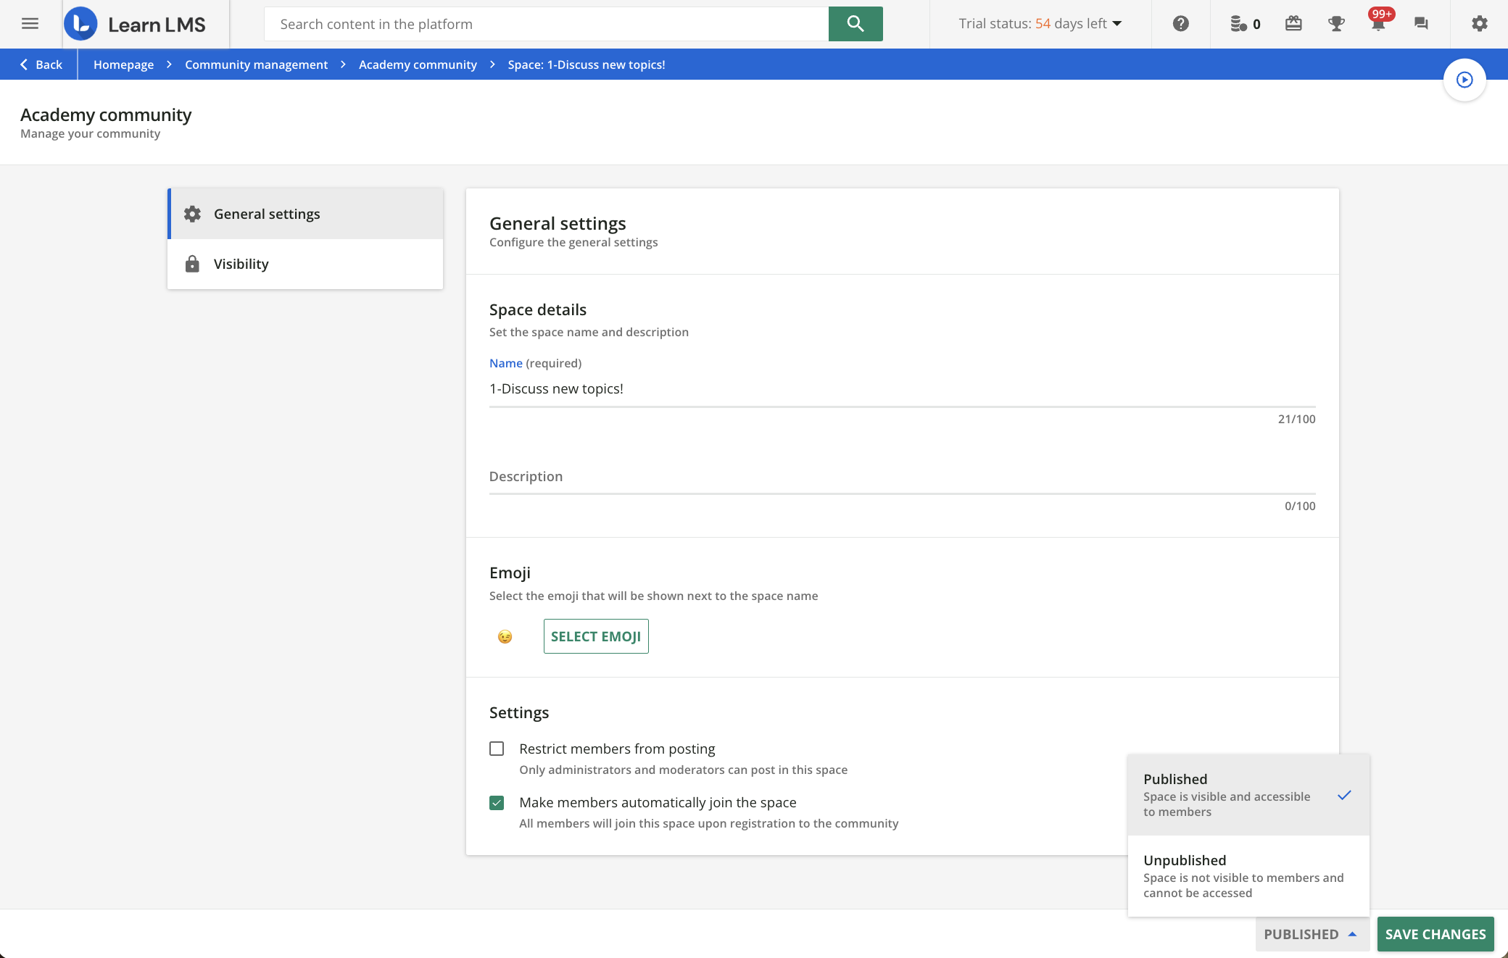The height and width of the screenshot is (958, 1508).
Task: Click the green search magnifier button
Action: click(855, 24)
